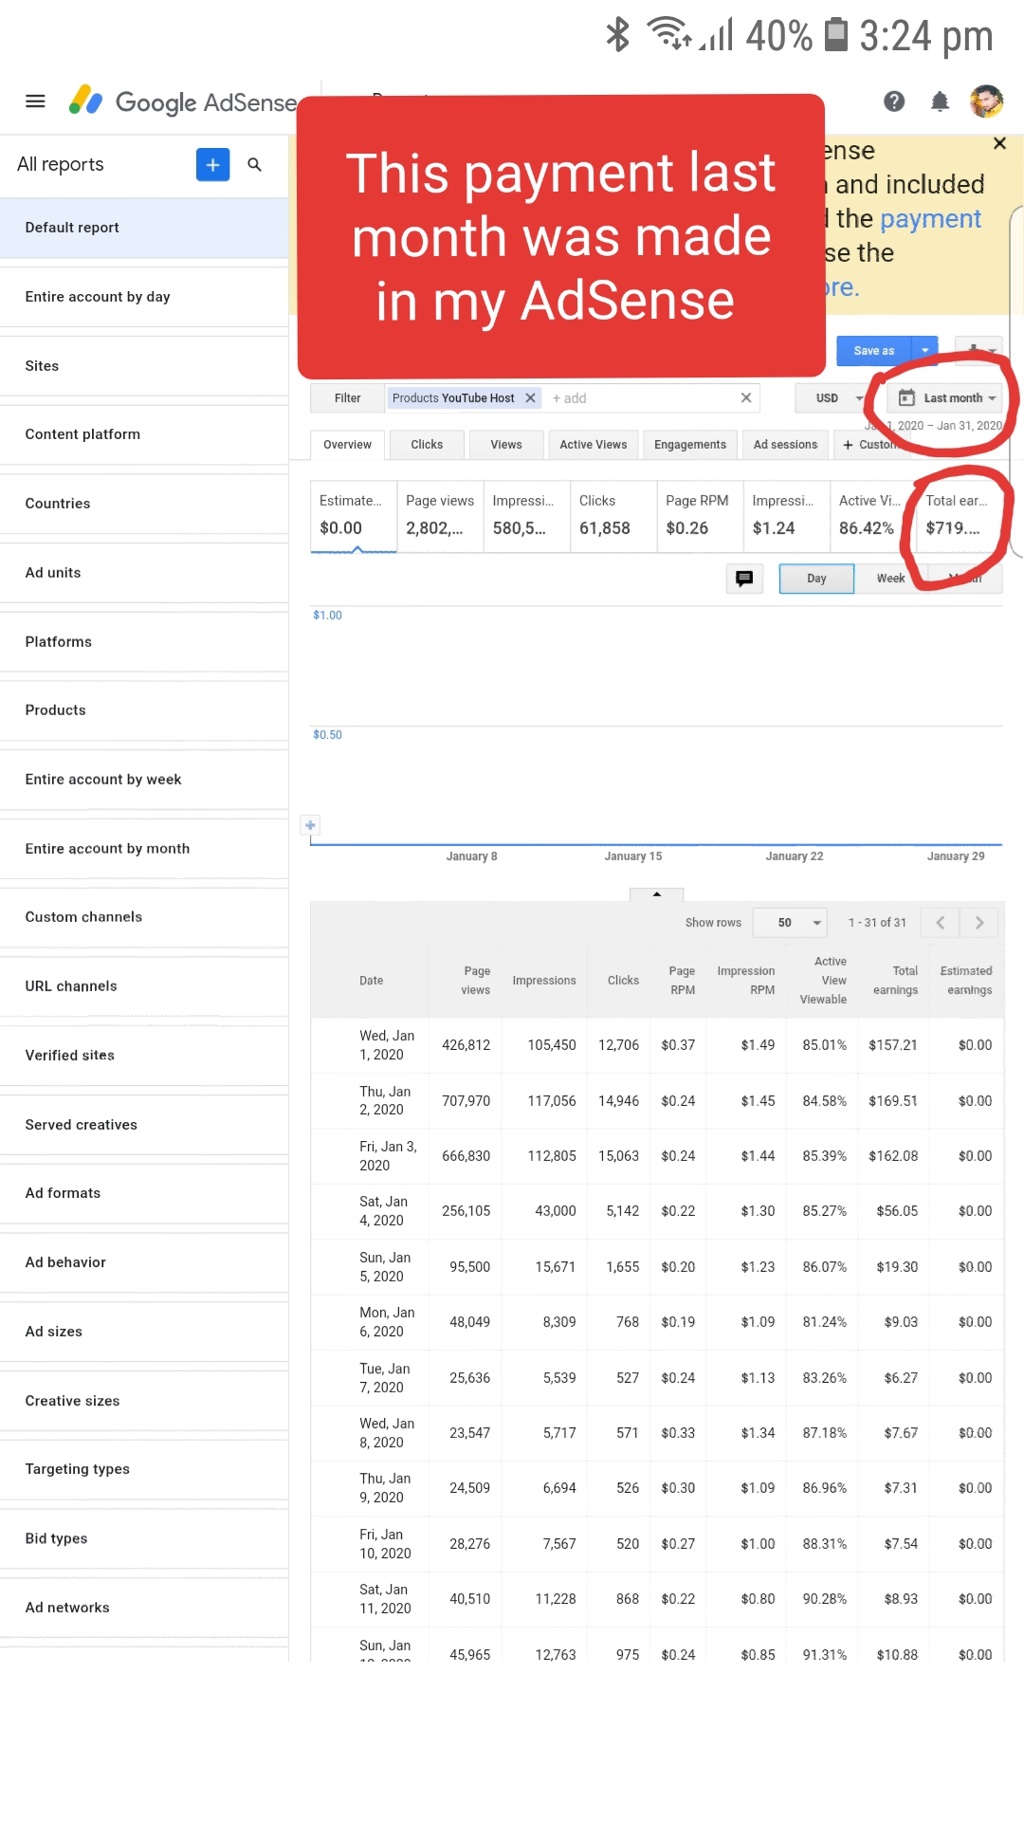Close the yellow notification banner
This screenshot has height=1821, width=1024.
pos(999,143)
